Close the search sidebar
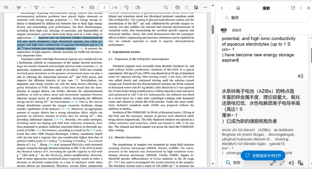312x169 pixels. click(308, 8)
